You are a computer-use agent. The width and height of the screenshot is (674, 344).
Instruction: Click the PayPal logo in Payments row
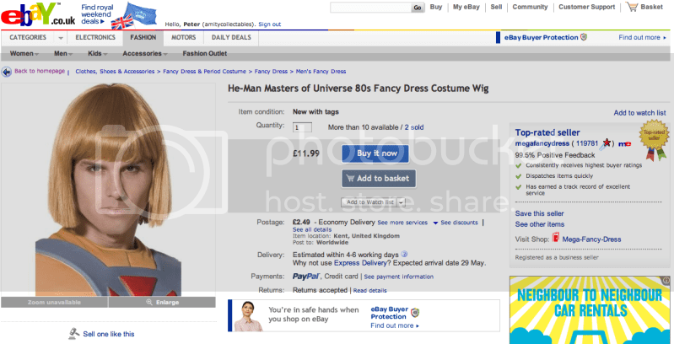click(305, 277)
